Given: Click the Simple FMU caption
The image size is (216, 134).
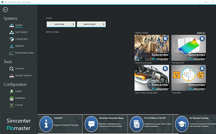Looking at the screenshot, I should [x=176, y=93].
